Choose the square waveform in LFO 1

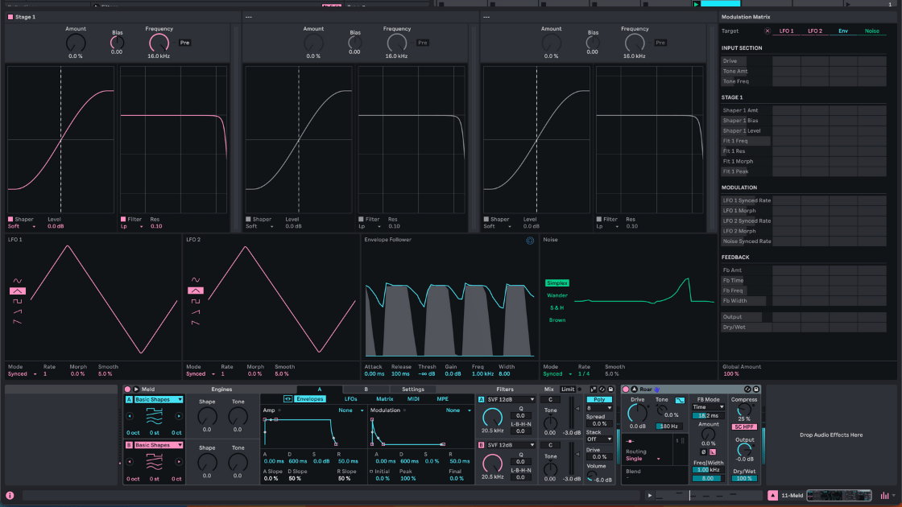point(17,301)
